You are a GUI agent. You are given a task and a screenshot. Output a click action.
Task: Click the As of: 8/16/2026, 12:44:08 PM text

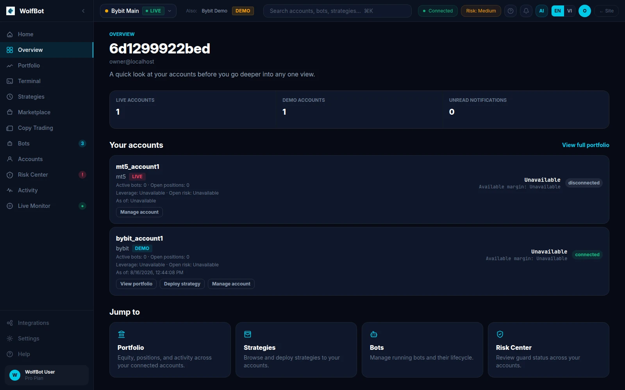150,273
